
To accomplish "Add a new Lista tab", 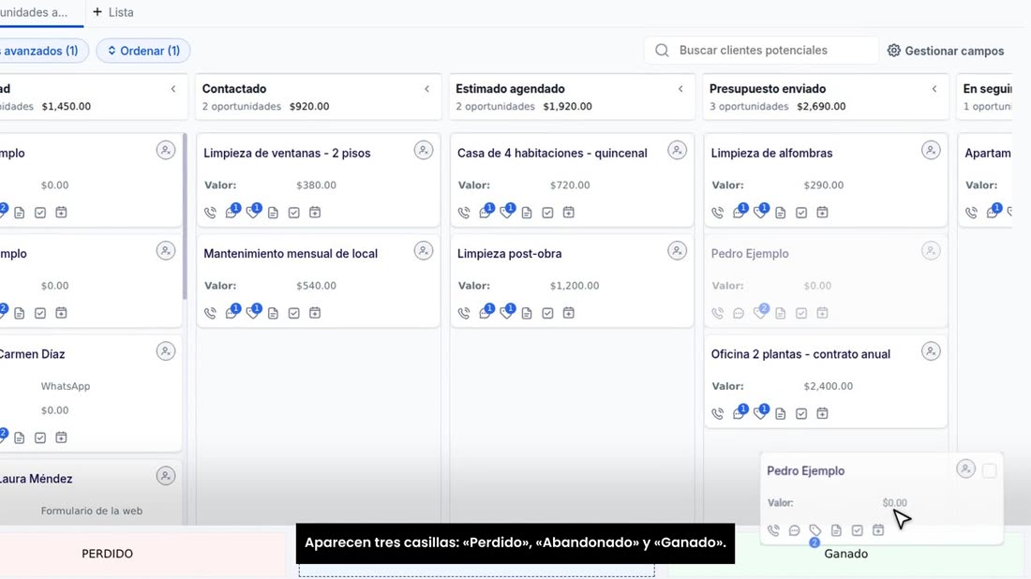I will pyautogui.click(x=113, y=12).
